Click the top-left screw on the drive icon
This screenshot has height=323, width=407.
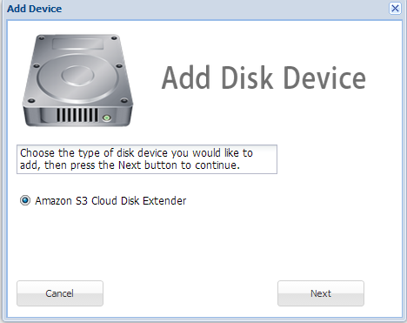(42, 38)
